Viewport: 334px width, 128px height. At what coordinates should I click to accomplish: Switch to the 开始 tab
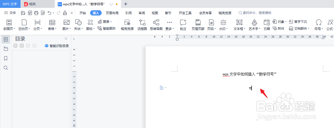click(83, 13)
